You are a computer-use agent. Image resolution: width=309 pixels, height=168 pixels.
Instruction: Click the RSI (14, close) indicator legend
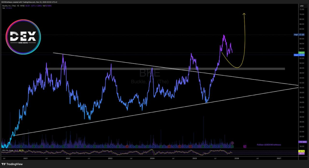click(8, 150)
